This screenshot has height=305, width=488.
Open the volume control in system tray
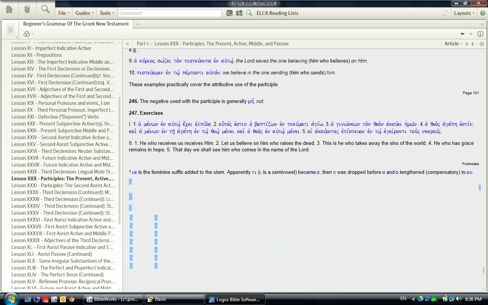click(458, 299)
